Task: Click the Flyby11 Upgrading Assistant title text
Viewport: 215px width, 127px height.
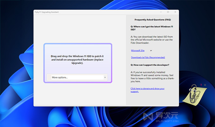Action: (46, 12)
